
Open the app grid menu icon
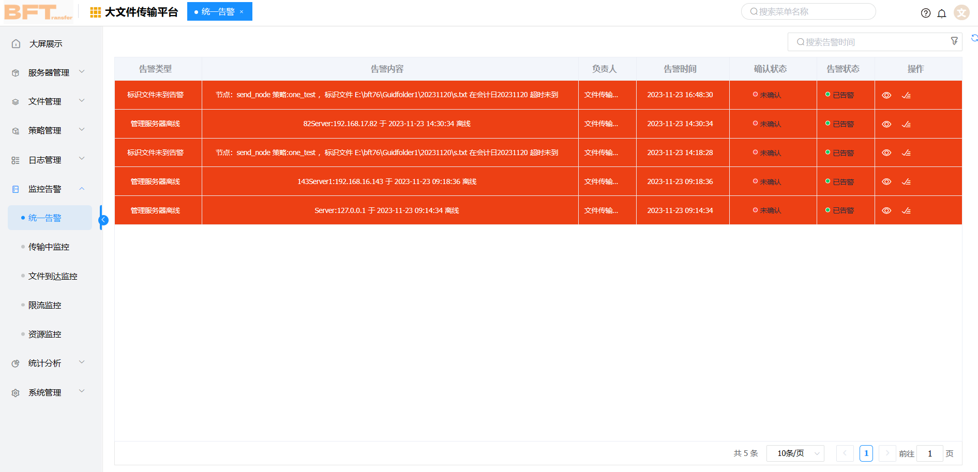tap(95, 12)
